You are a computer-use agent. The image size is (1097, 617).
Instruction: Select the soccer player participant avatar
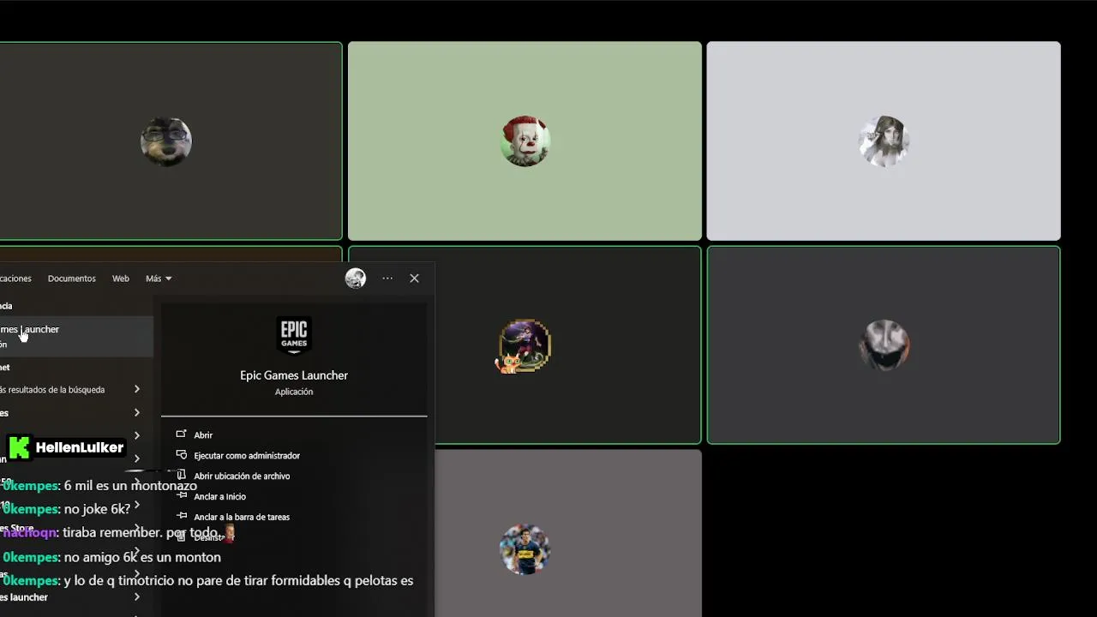pos(525,549)
